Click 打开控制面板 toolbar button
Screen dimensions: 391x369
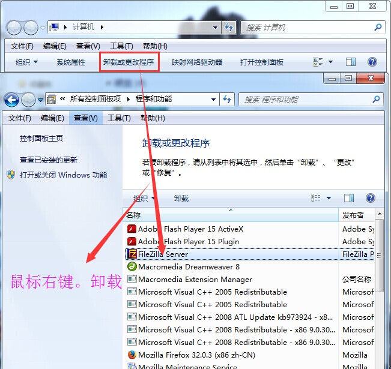pos(262,62)
